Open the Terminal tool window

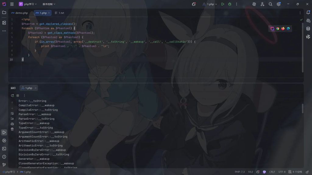[4, 149]
